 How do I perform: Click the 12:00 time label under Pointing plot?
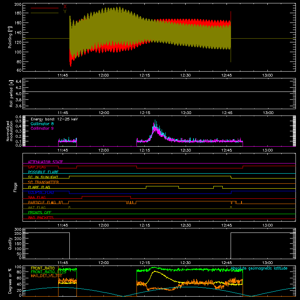pos(104,75)
